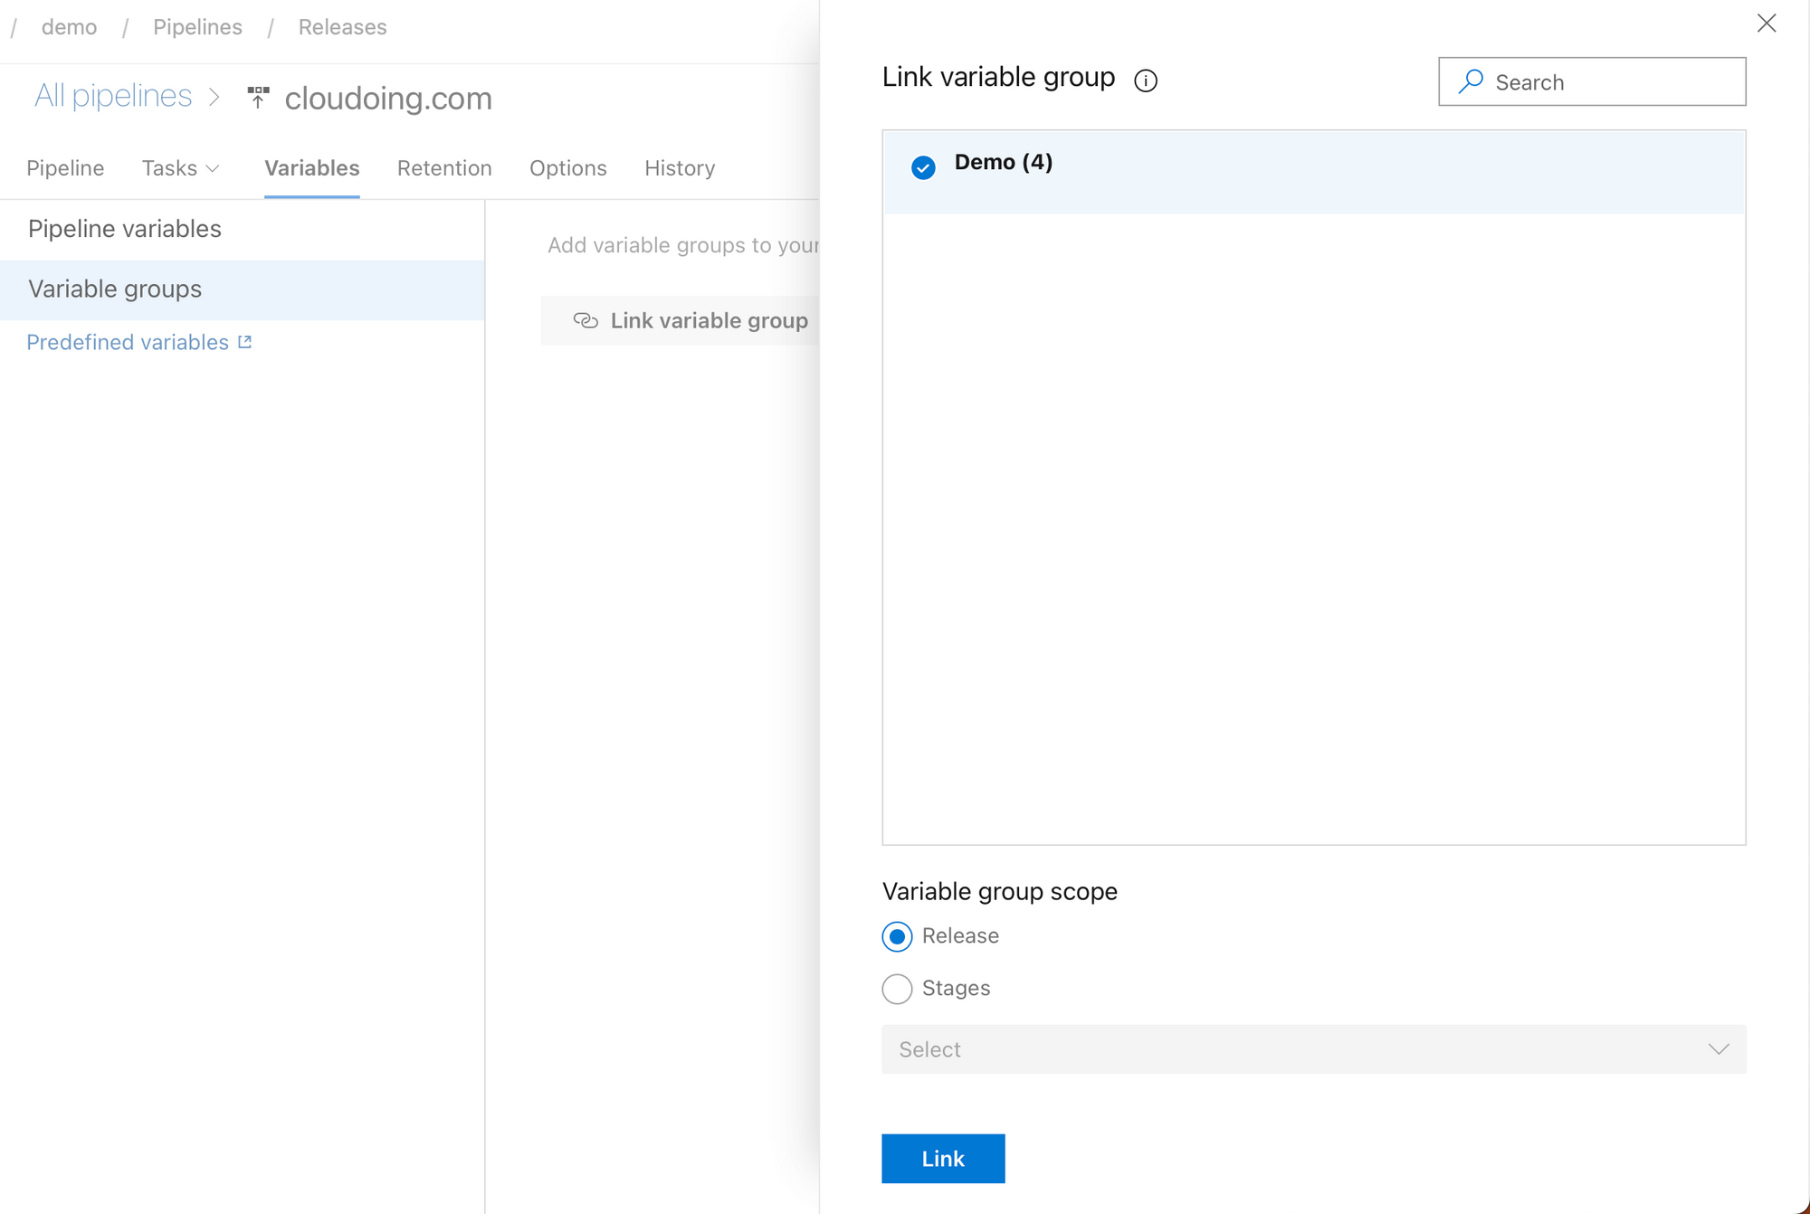The width and height of the screenshot is (1810, 1214).
Task: Click the Link button to confirm
Action: 944,1157
